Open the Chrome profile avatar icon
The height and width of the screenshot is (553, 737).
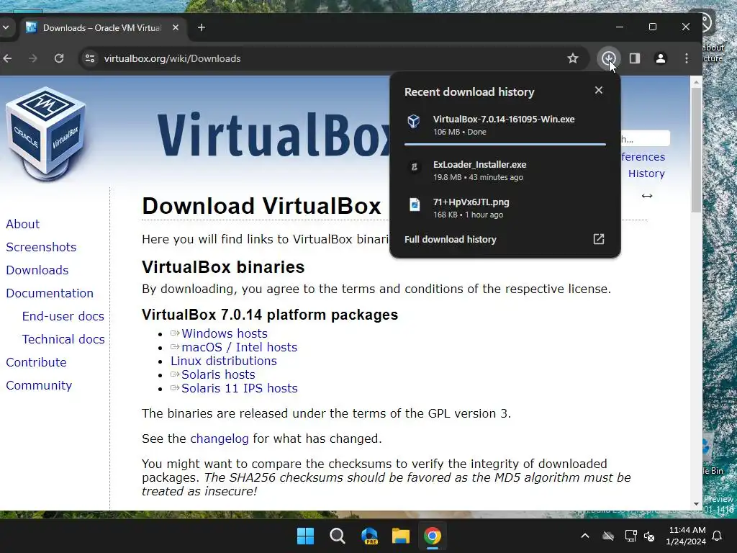(x=661, y=58)
